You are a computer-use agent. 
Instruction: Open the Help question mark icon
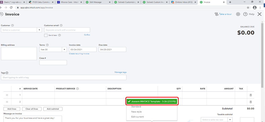tap(245, 14)
